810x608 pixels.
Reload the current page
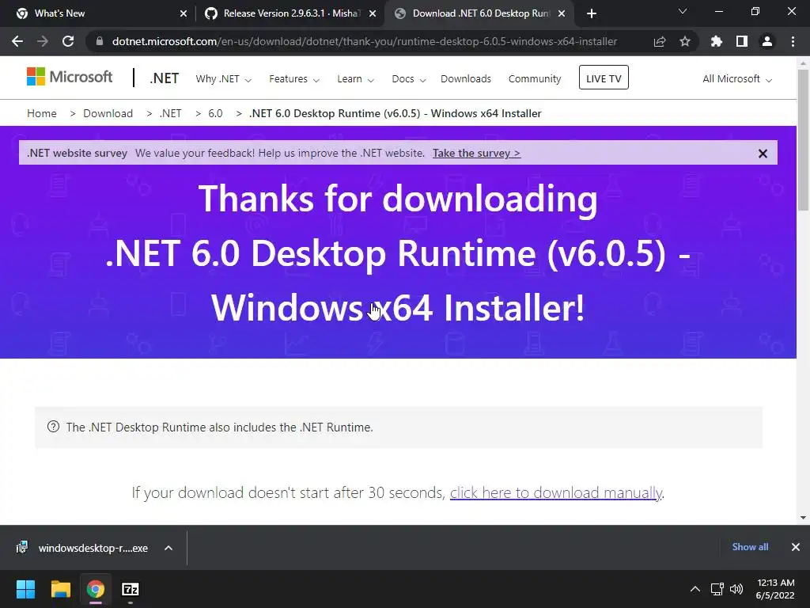[x=68, y=41]
